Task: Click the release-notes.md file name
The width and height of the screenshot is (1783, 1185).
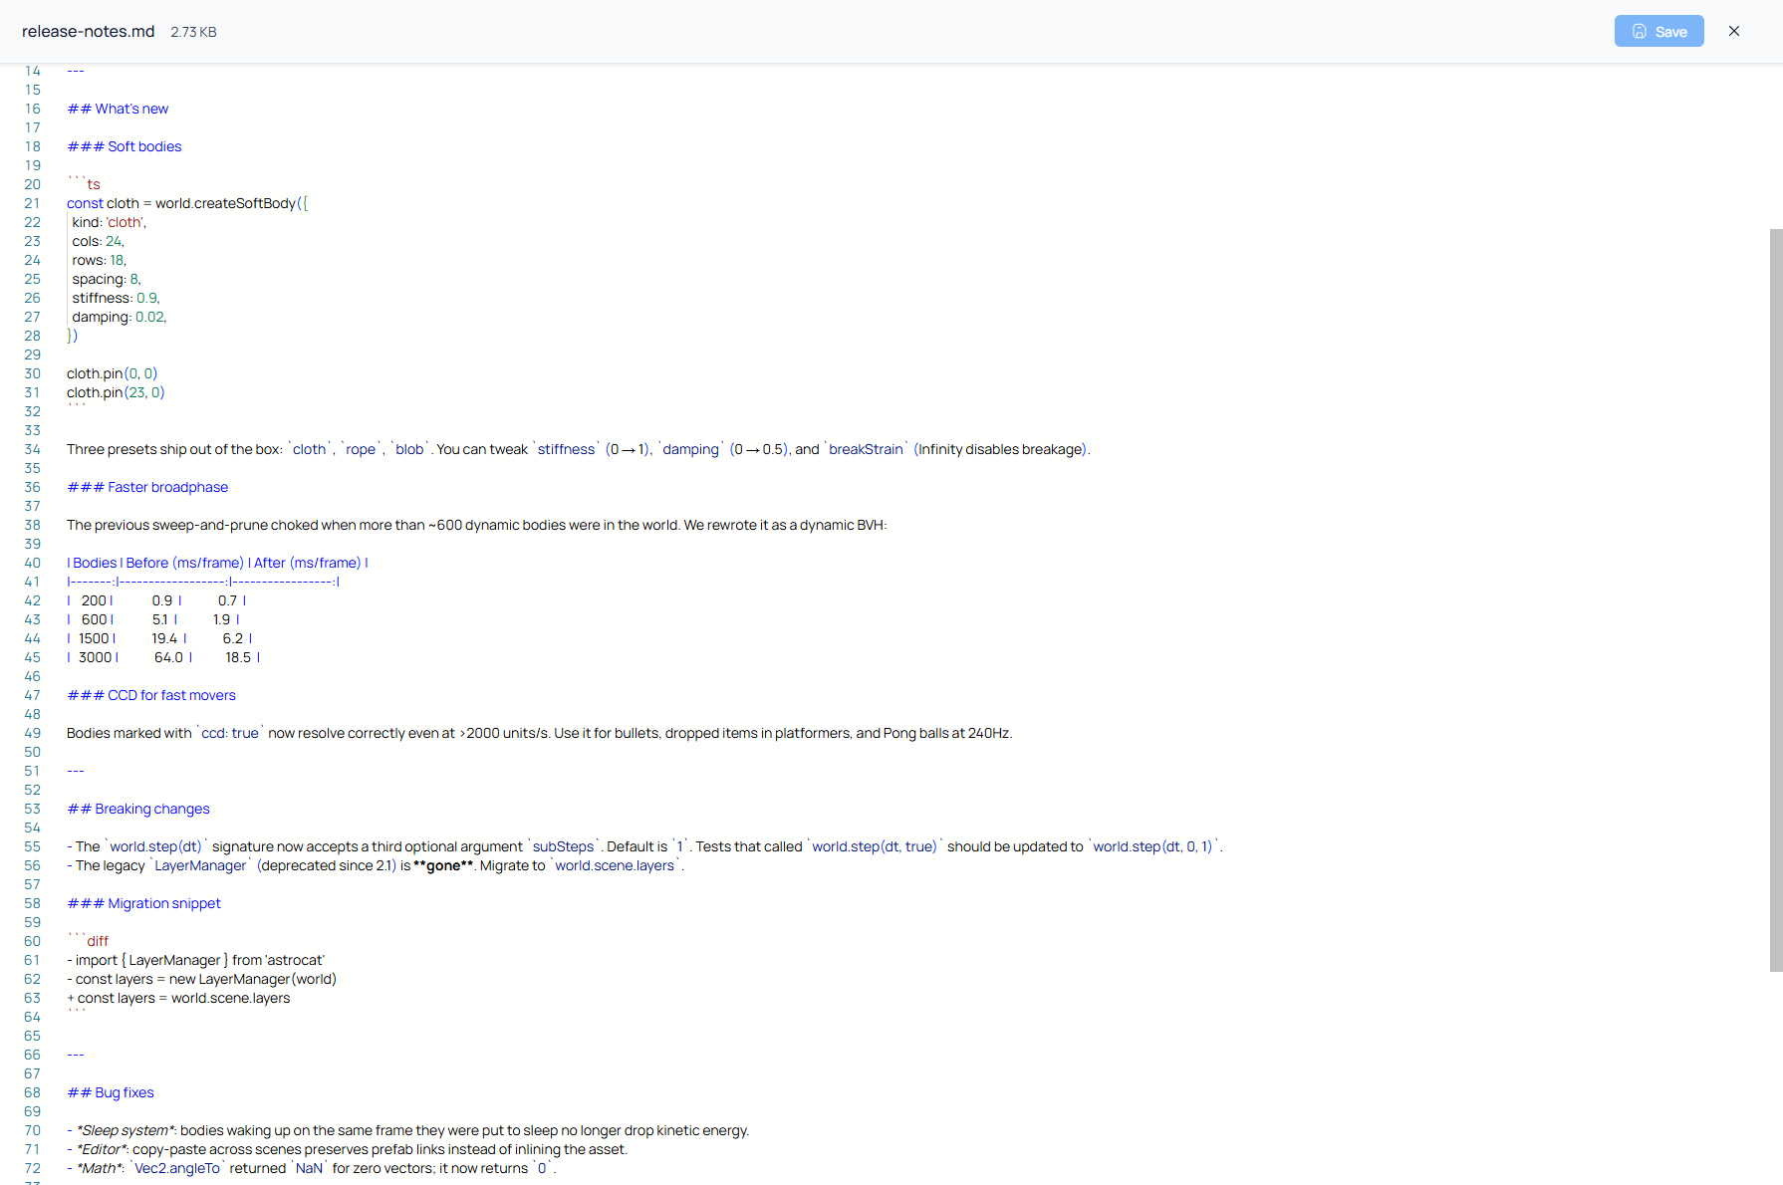Action: (89, 31)
